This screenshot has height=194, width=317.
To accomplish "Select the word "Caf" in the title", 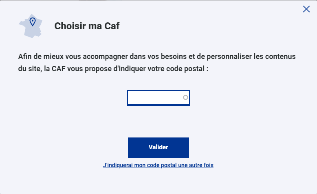I will pyautogui.click(x=112, y=26).
